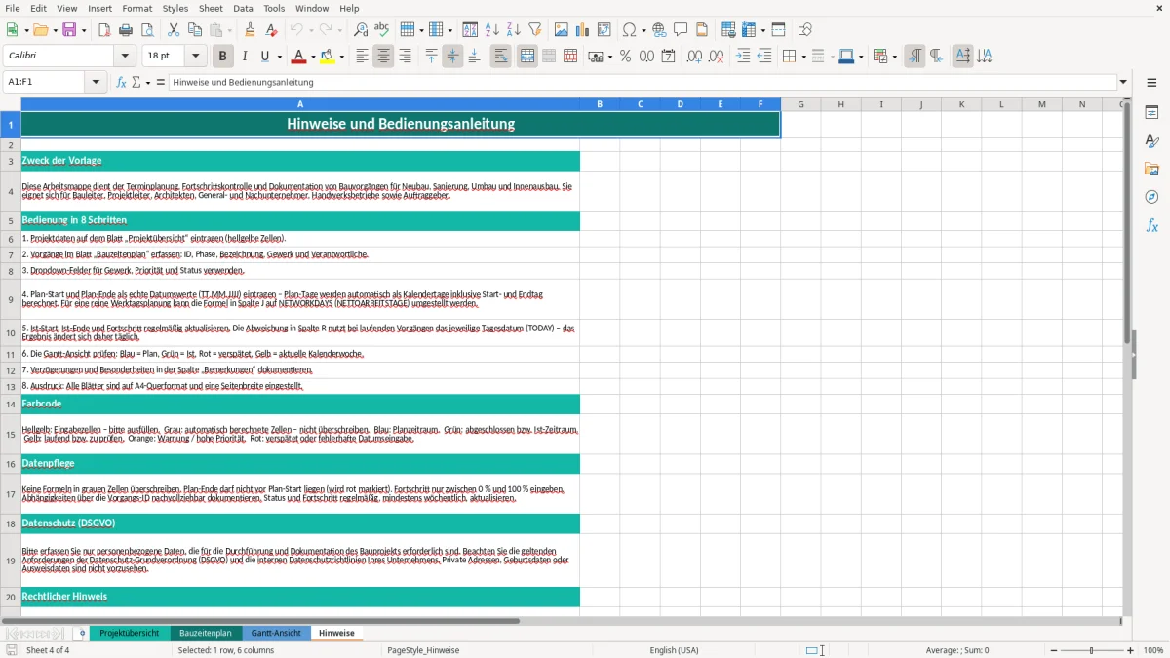The image size is (1170, 658).
Task: Click the Insert Comment icon
Action: [681, 30]
